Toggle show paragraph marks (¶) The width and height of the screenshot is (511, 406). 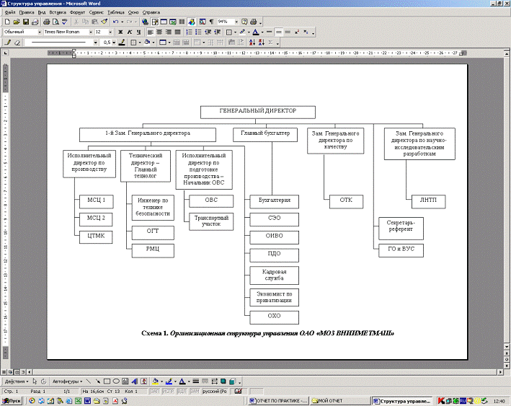[211, 22]
